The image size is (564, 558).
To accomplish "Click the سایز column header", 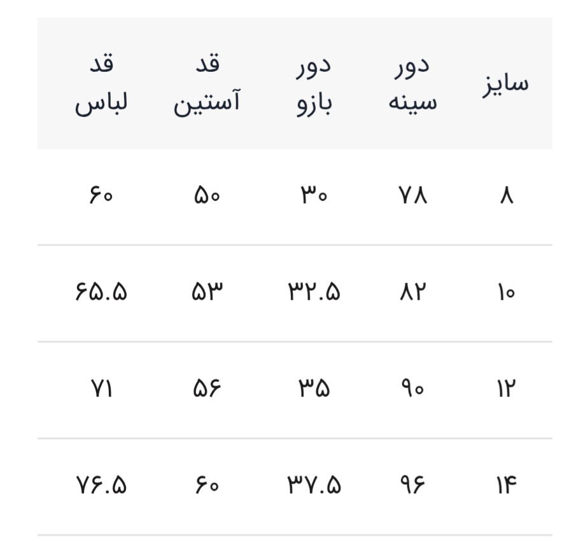I will click(x=504, y=84).
